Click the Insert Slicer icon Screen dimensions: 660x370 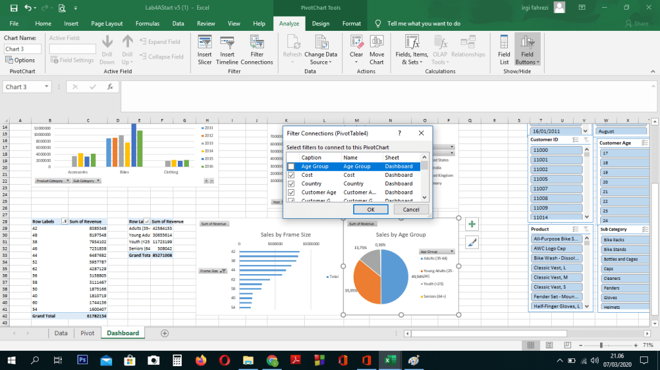(204, 50)
